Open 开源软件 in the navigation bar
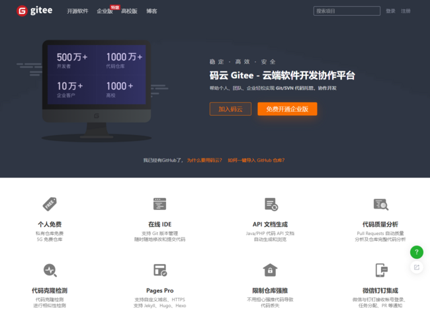Image resolution: width=430 pixels, height=331 pixels. pyautogui.click(x=77, y=11)
